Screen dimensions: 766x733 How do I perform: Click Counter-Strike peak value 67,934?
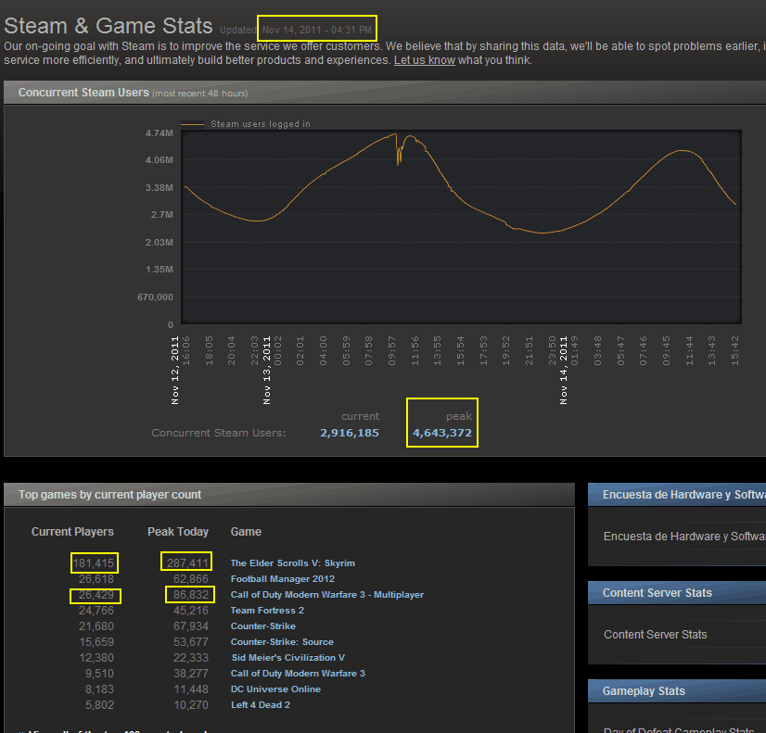click(191, 626)
